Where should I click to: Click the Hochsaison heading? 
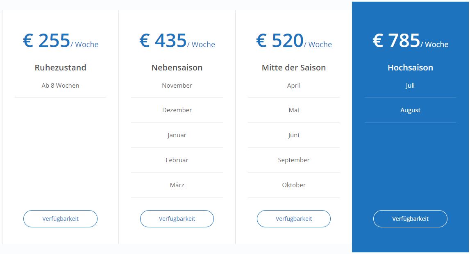pos(410,68)
